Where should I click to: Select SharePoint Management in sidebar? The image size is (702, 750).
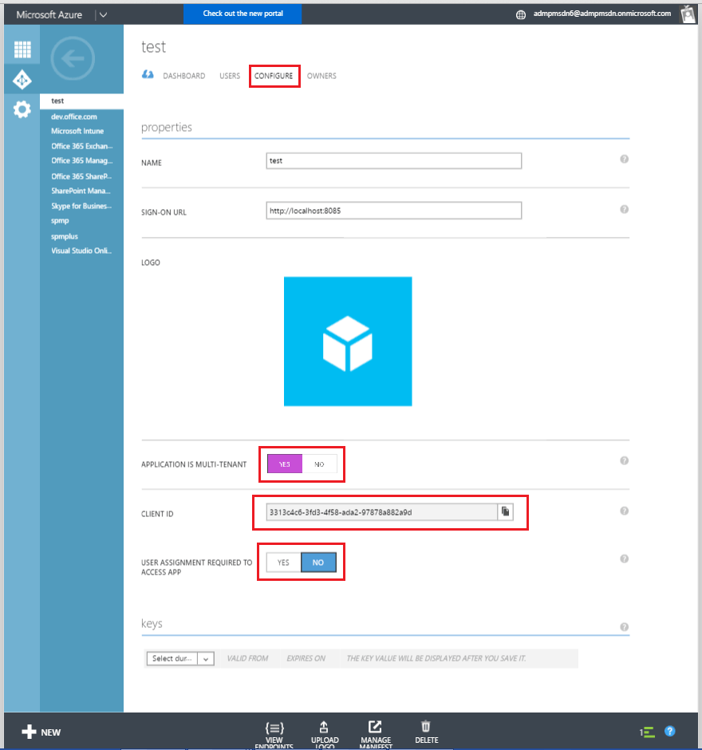pos(82,191)
